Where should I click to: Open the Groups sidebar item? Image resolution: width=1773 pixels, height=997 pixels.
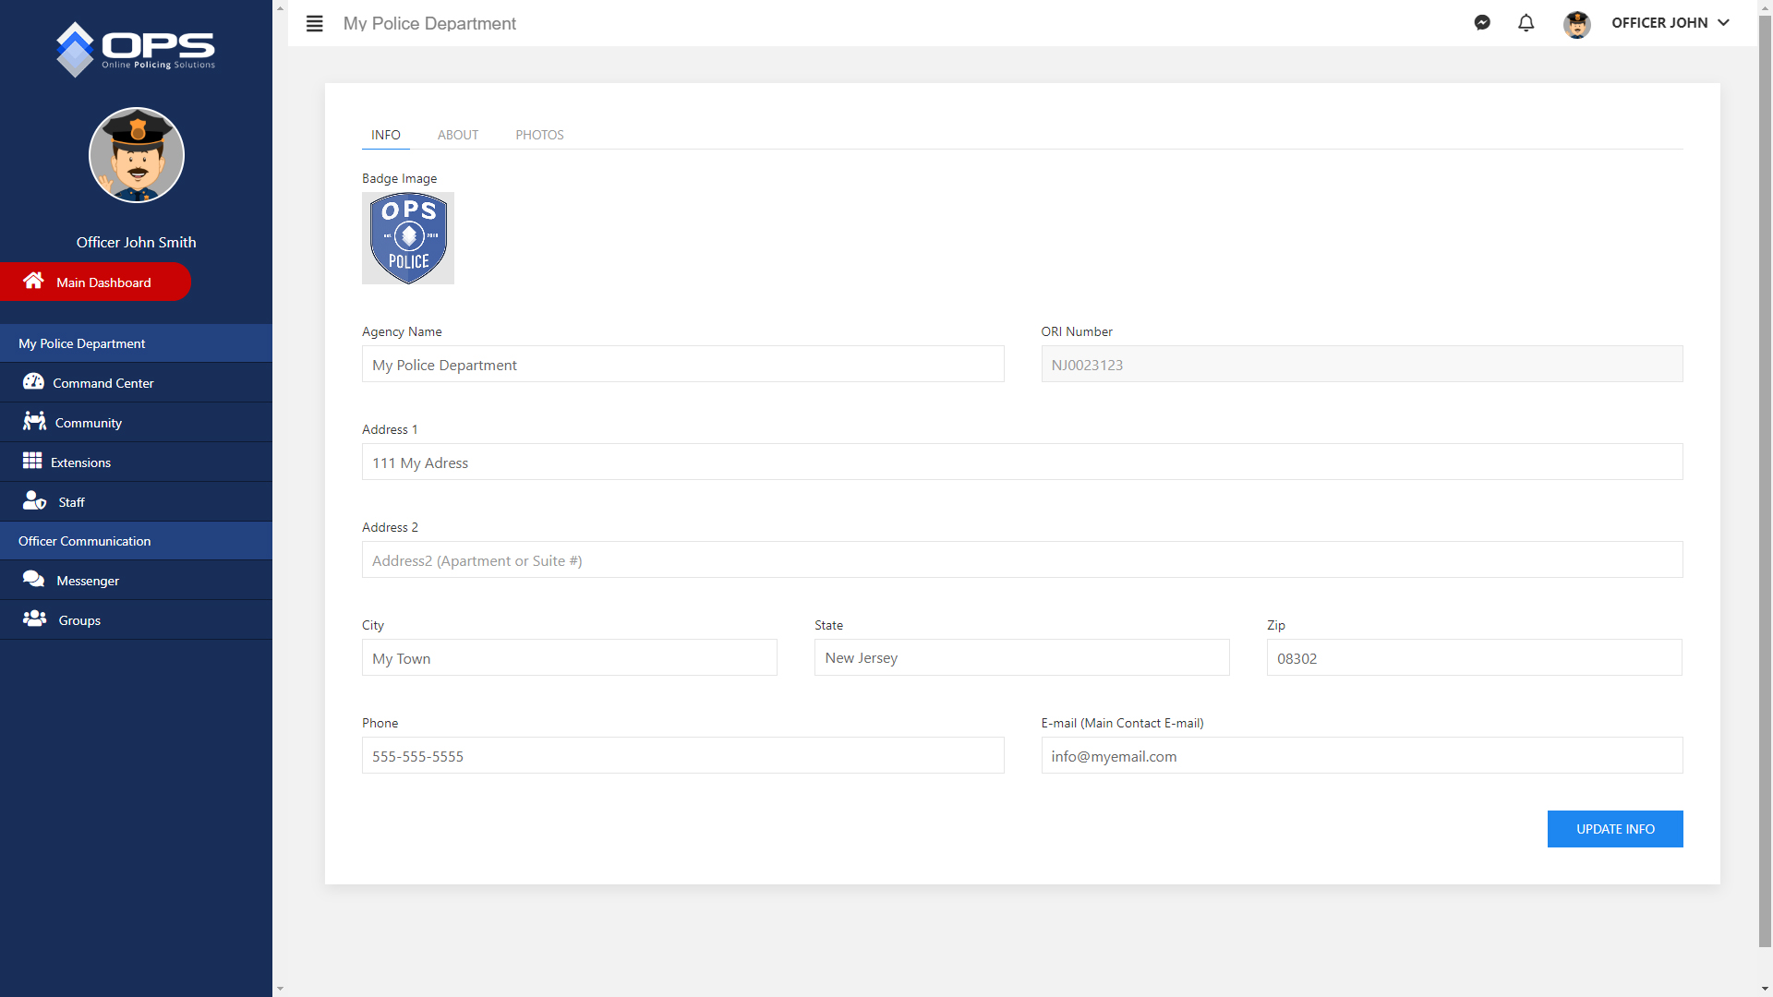79,620
